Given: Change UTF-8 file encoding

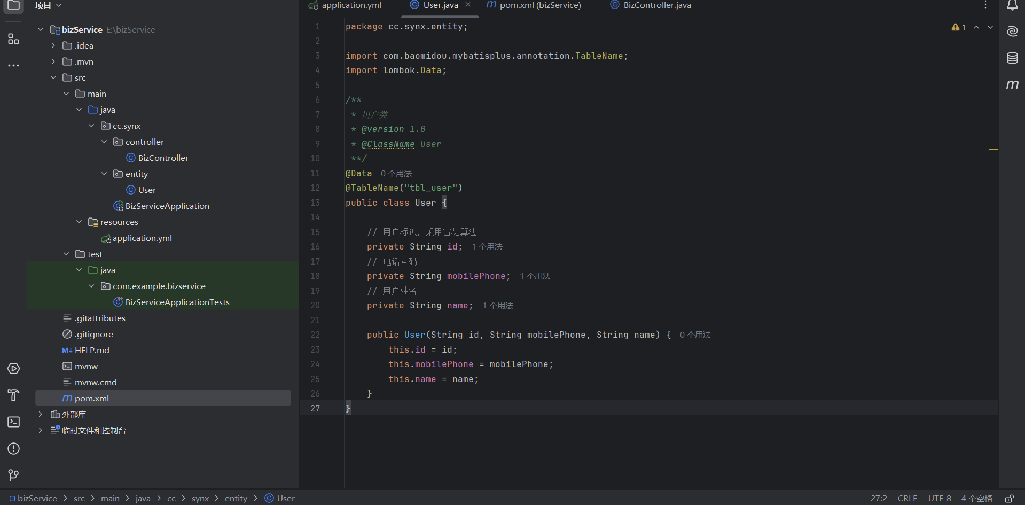Looking at the screenshot, I should [940, 499].
